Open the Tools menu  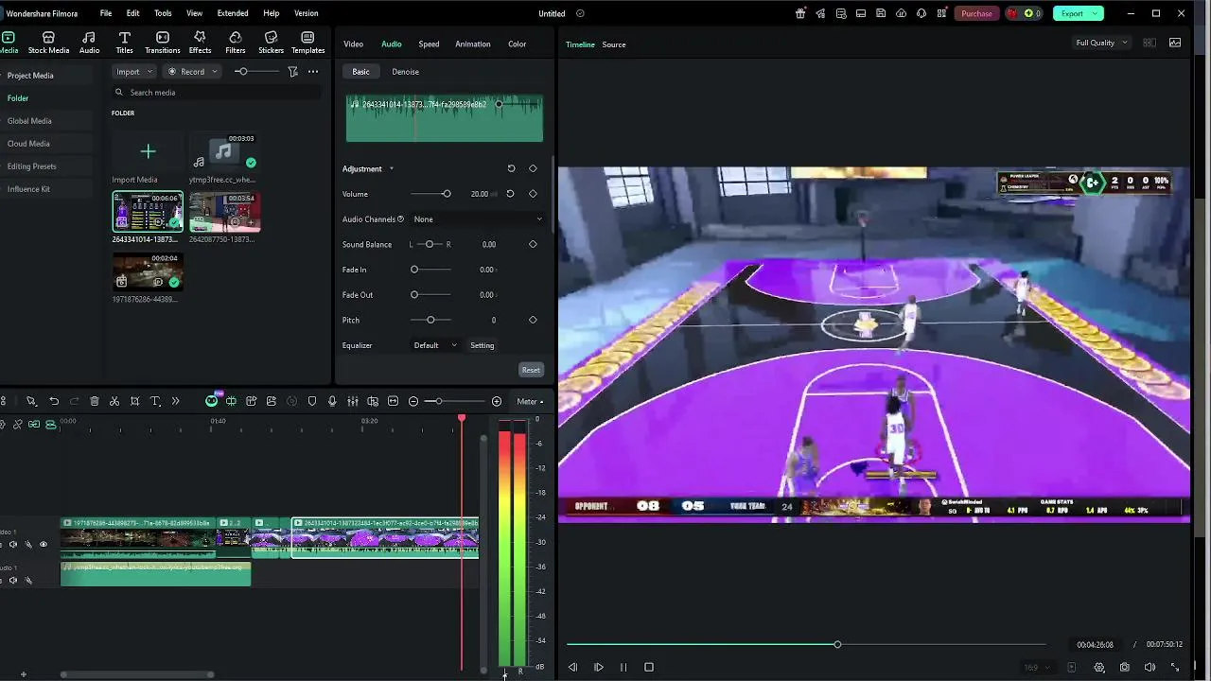tap(163, 13)
